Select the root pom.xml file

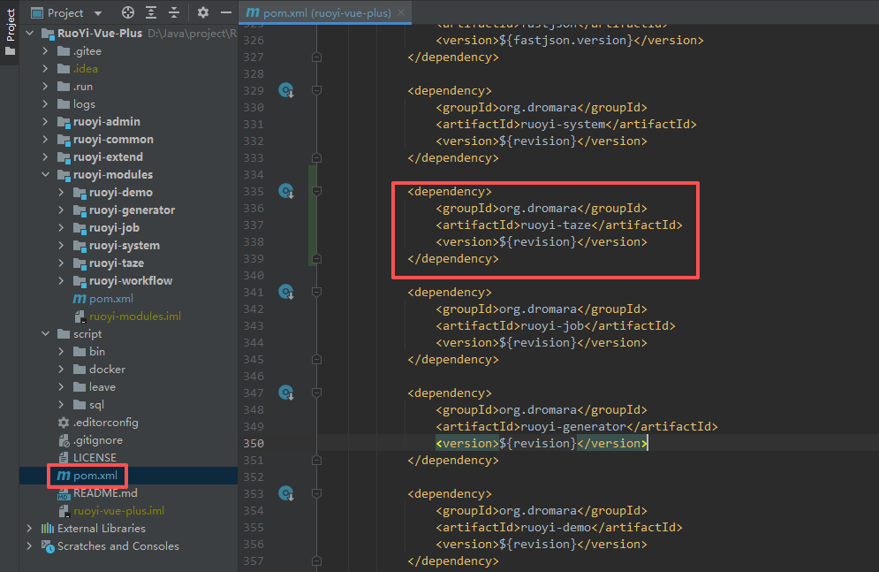coord(95,476)
